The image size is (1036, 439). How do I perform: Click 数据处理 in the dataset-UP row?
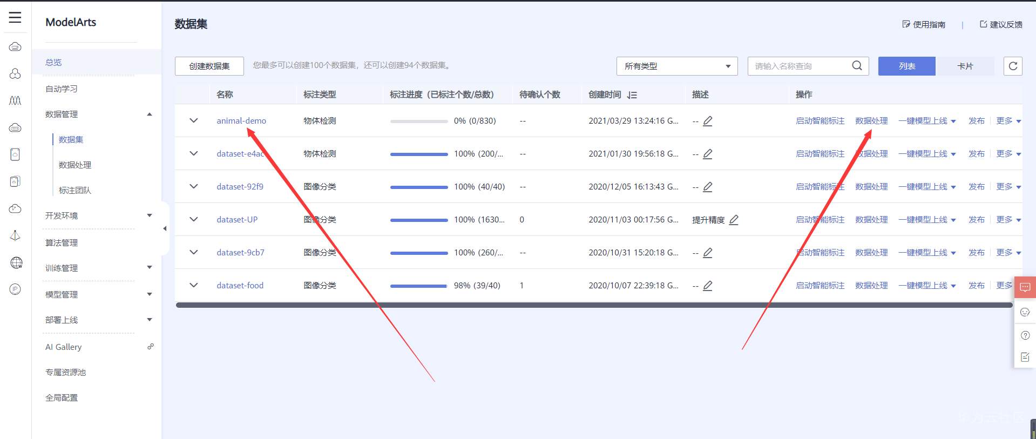pos(871,220)
